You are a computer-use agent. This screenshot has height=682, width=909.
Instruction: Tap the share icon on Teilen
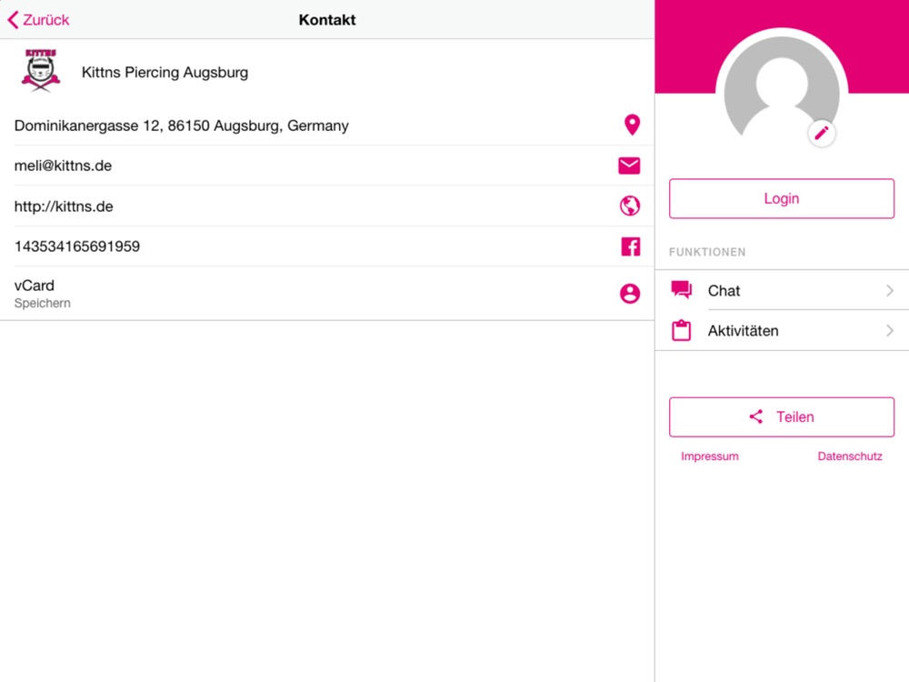point(756,416)
